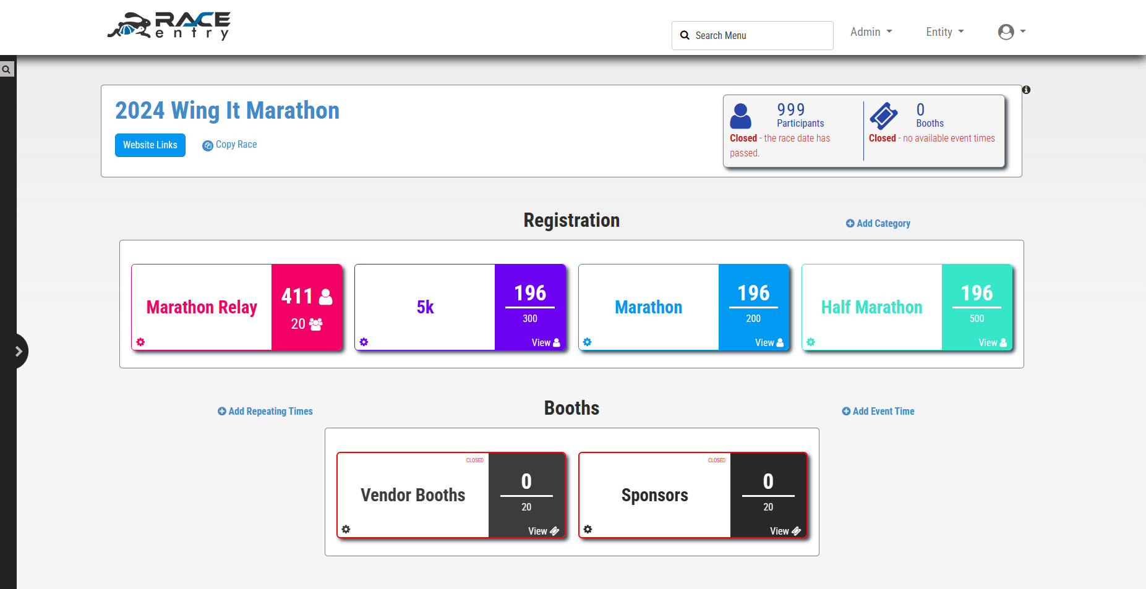The height and width of the screenshot is (589, 1146).
Task: Click the info icon above the stats panel
Action: pyautogui.click(x=1027, y=90)
